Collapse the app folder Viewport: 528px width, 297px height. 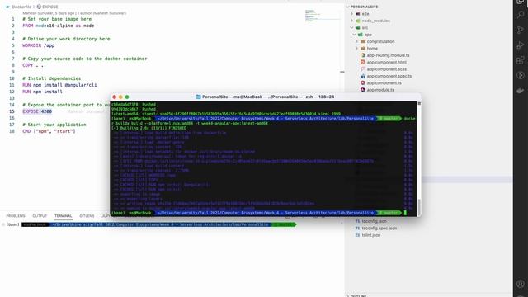[x=354, y=35]
